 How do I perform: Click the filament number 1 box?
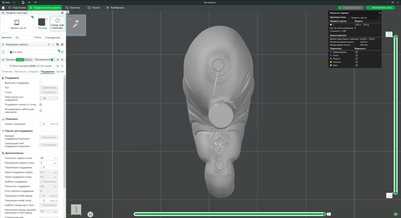3,52
